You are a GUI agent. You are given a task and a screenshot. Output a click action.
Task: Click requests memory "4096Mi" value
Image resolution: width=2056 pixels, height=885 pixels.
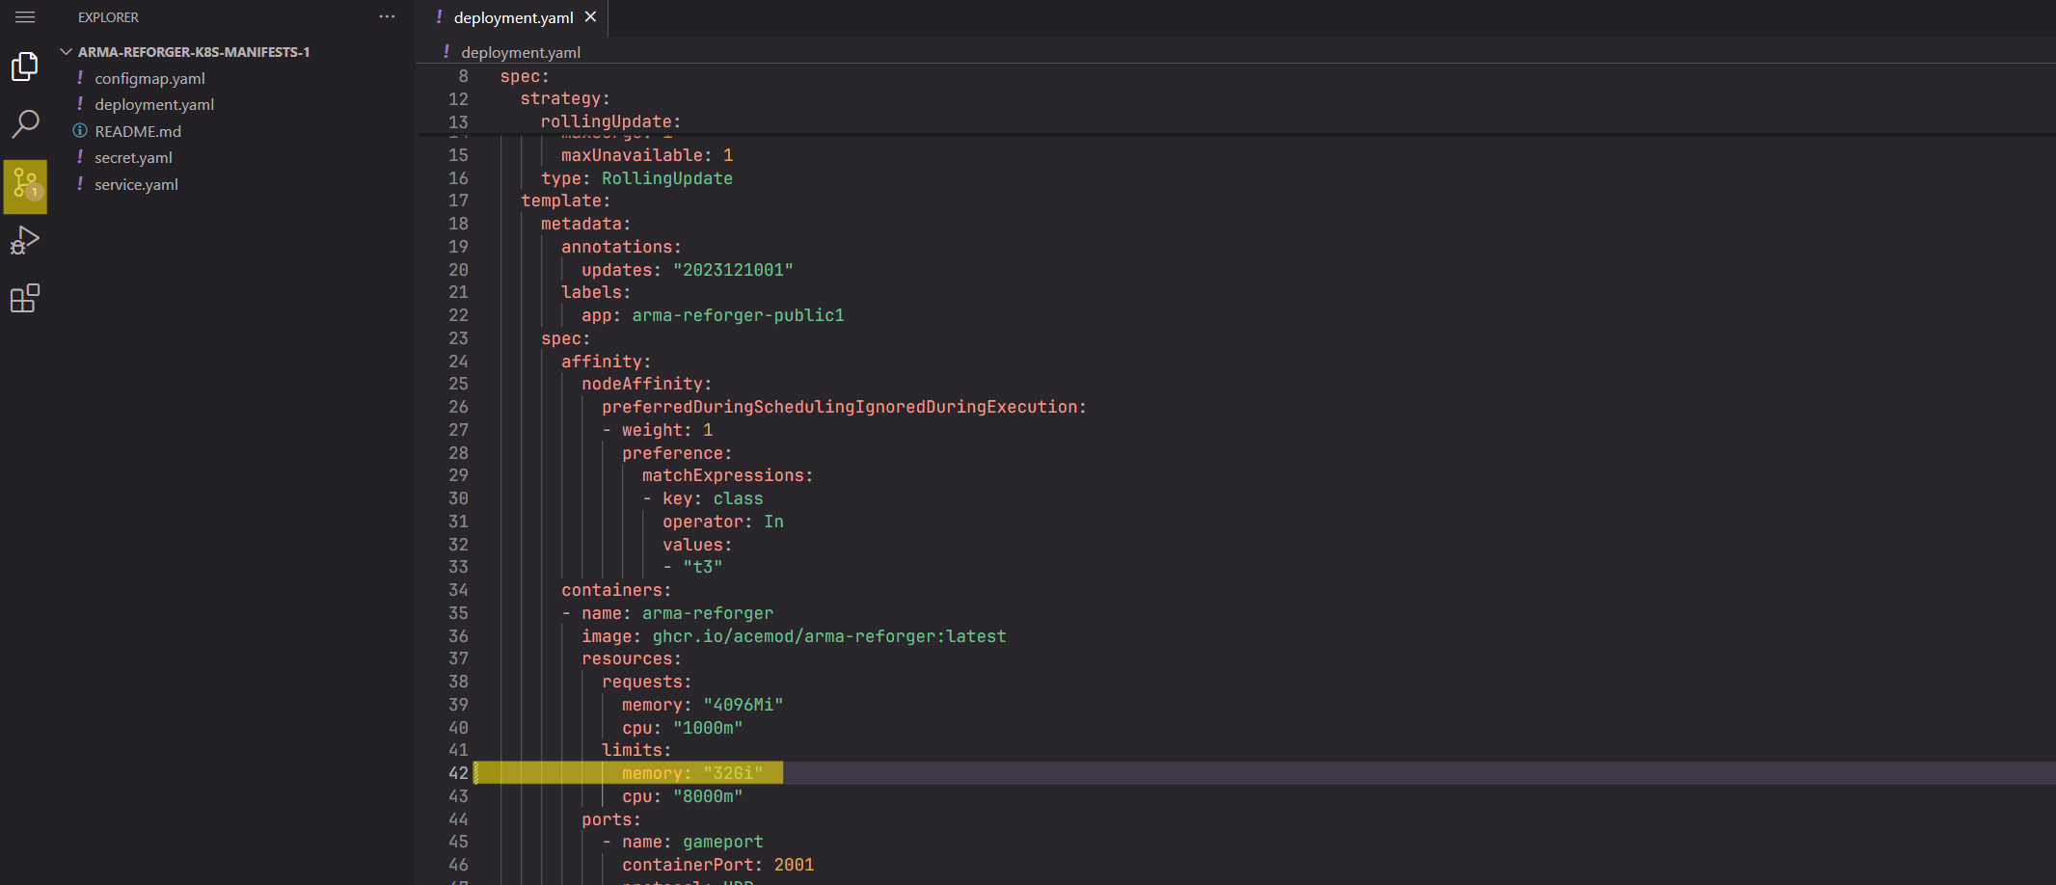coord(743,705)
